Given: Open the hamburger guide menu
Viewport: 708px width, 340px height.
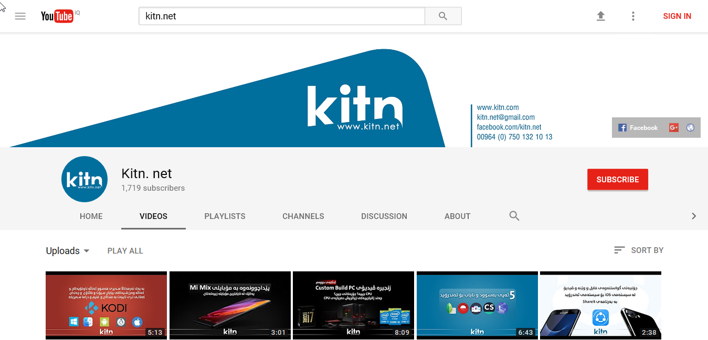Looking at the screenshot, I should tap(20, 16).
